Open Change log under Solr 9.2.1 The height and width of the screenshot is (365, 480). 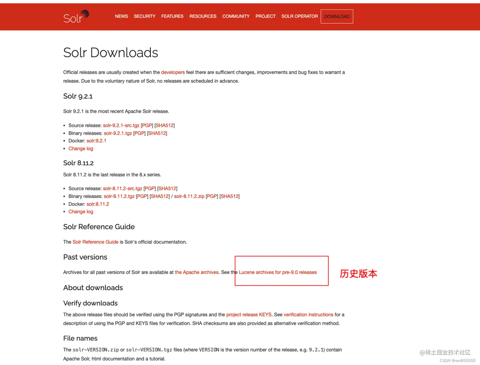pyautogui.click(x=81, y=149)
